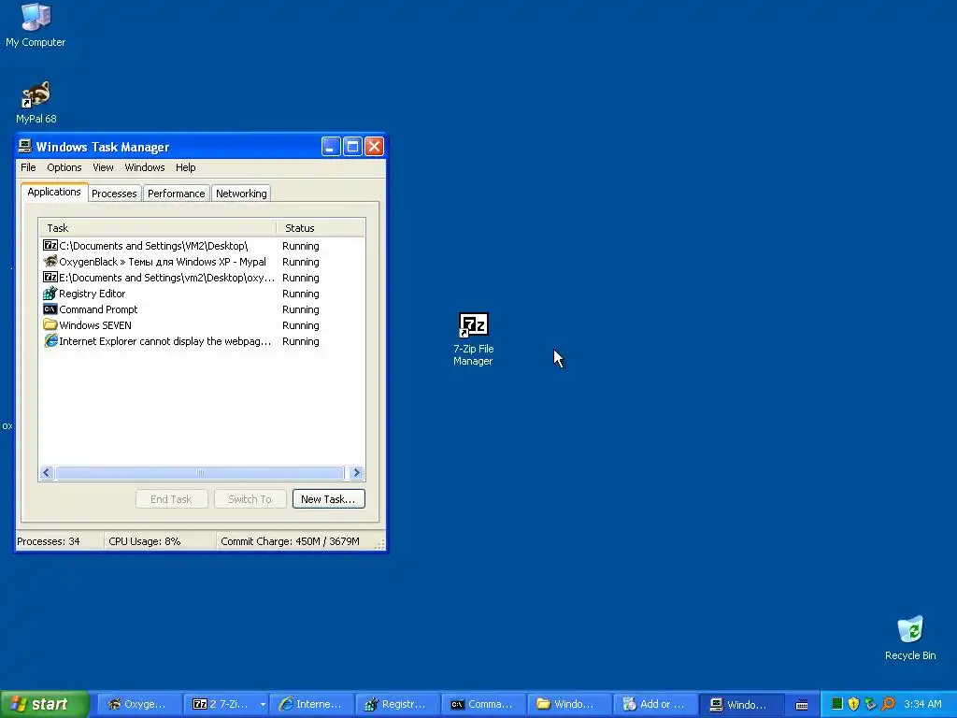This screenshot has height=718, width=957.
Task: Switch to the Comma... taskbar button
Action: [483, 704]
